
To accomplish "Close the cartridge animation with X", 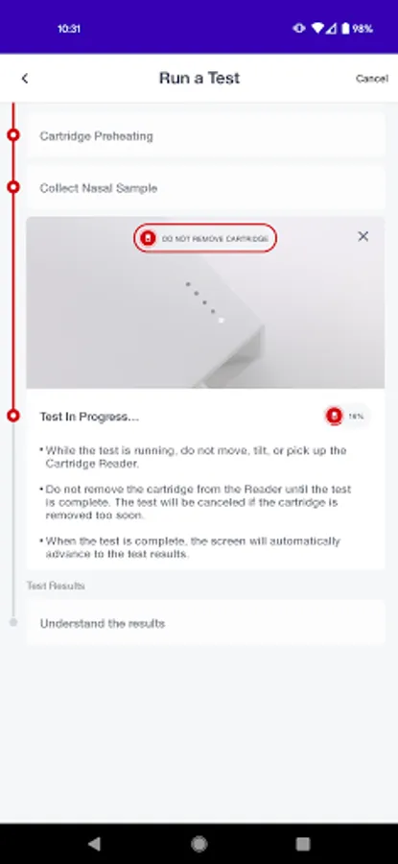I will click(363, 236).
